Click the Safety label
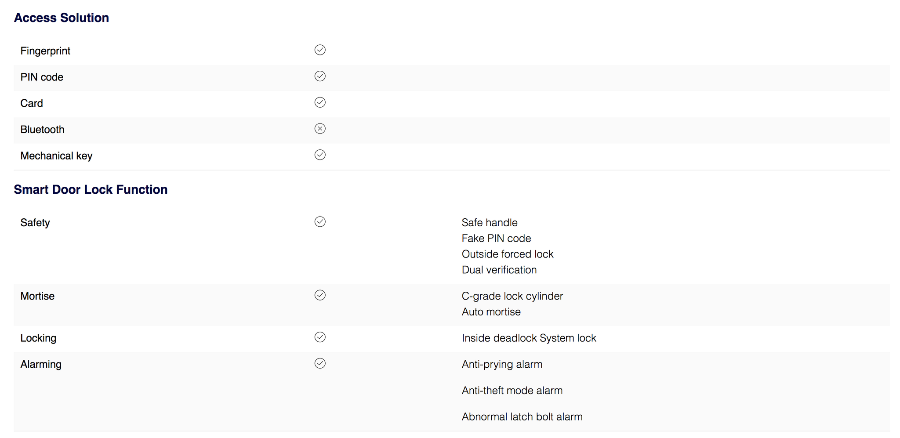The height and width of the screenshot is (438, 900). [x=35, y=223]
